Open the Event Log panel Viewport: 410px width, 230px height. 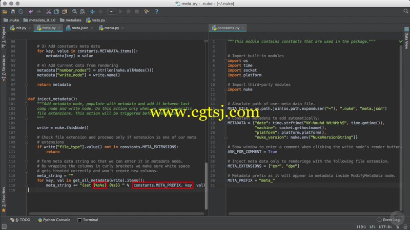pyautogui.click(x=388, y=220)
